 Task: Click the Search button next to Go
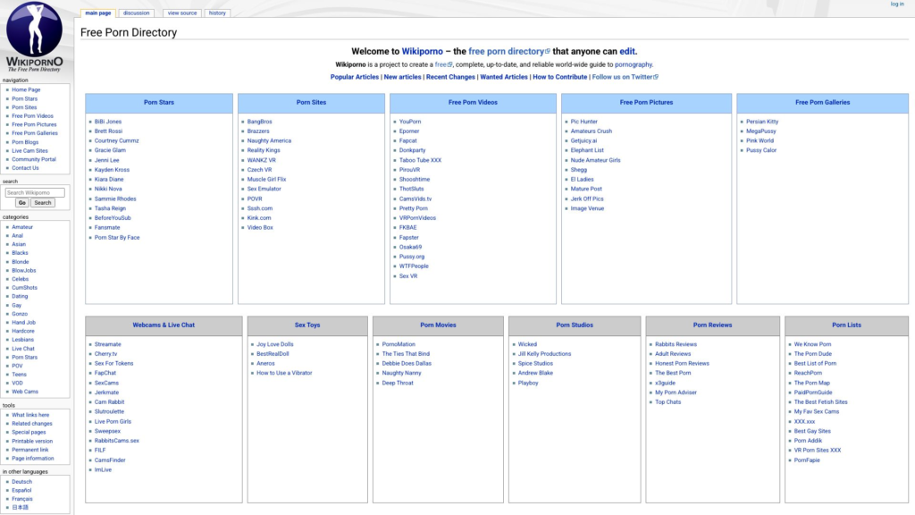click(43, 203)
